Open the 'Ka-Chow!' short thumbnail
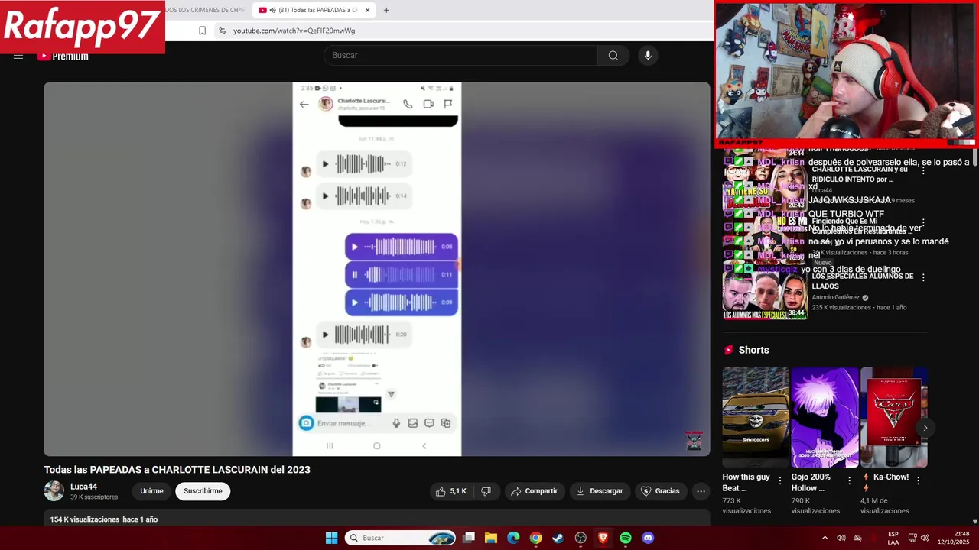 coord(893,417)
